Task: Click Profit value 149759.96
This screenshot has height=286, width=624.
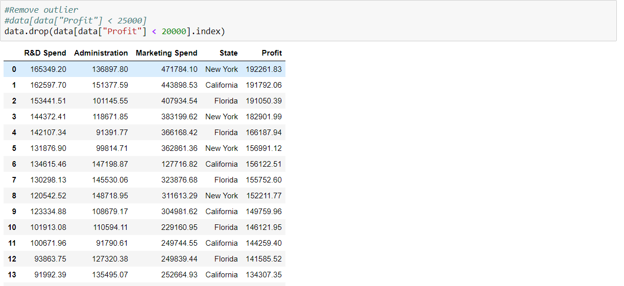Action: (263, 212)
